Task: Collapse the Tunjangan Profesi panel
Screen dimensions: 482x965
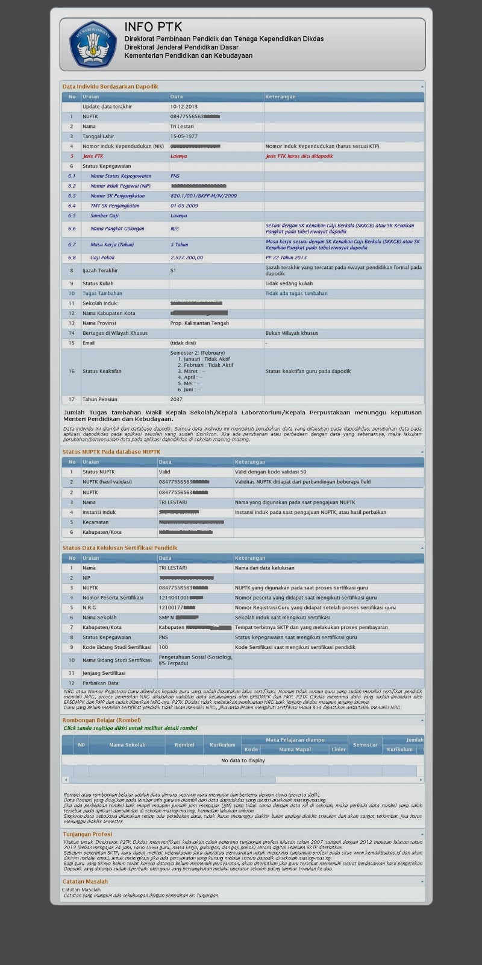Action: pos(422,835)
